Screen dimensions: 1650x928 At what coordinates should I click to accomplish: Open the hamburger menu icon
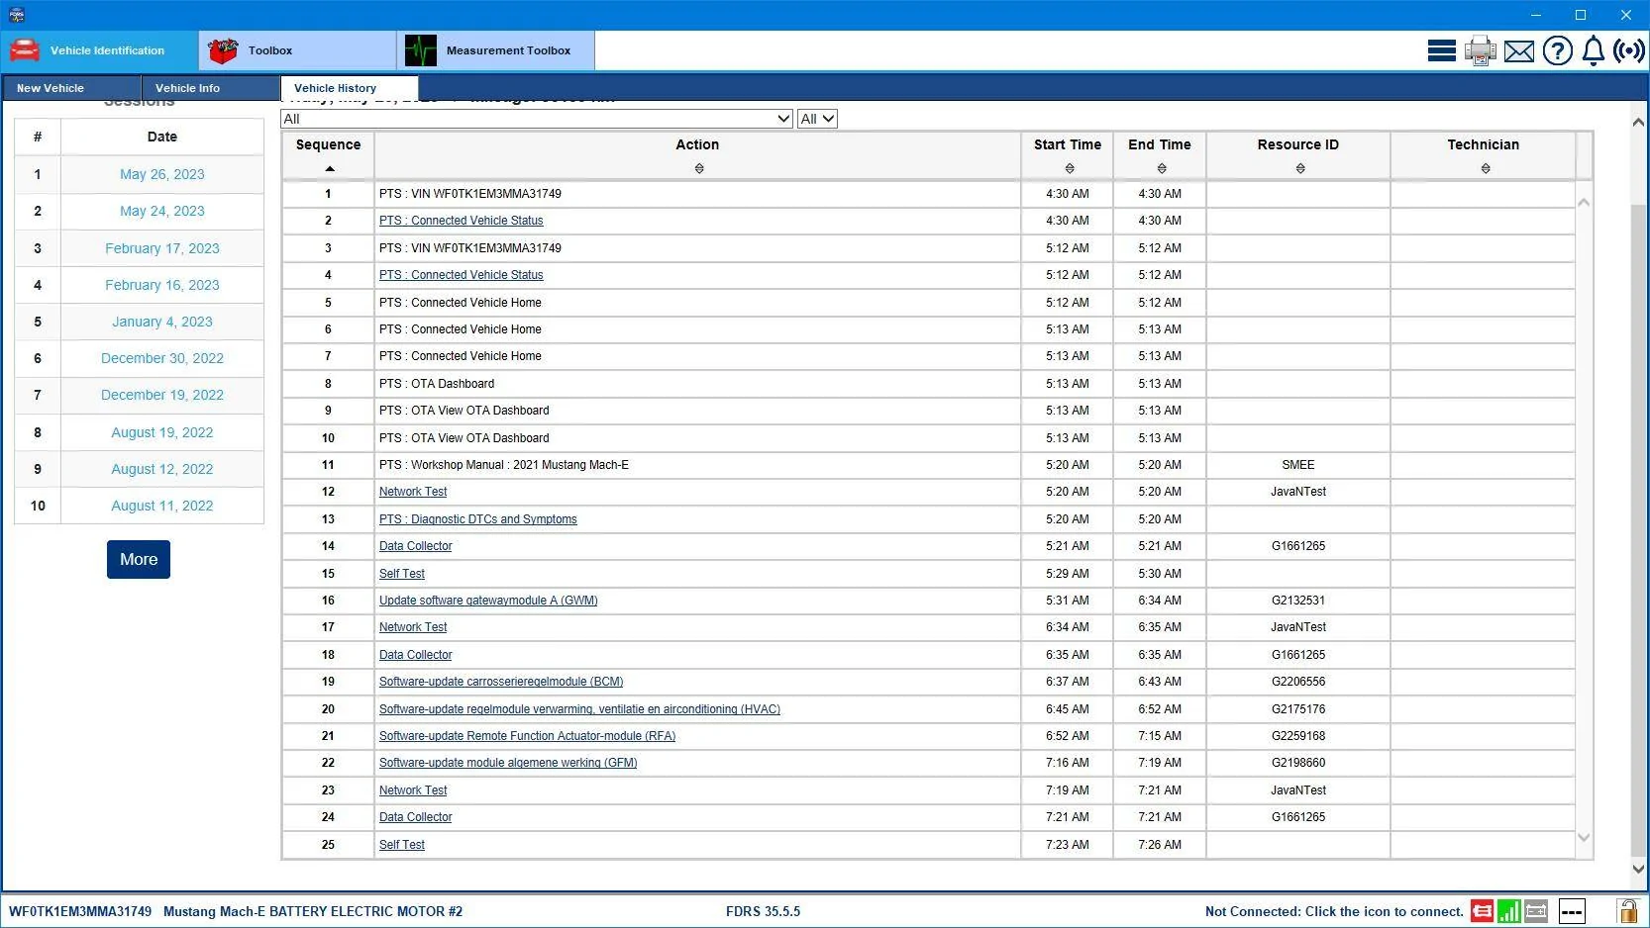coord(1441,50)
